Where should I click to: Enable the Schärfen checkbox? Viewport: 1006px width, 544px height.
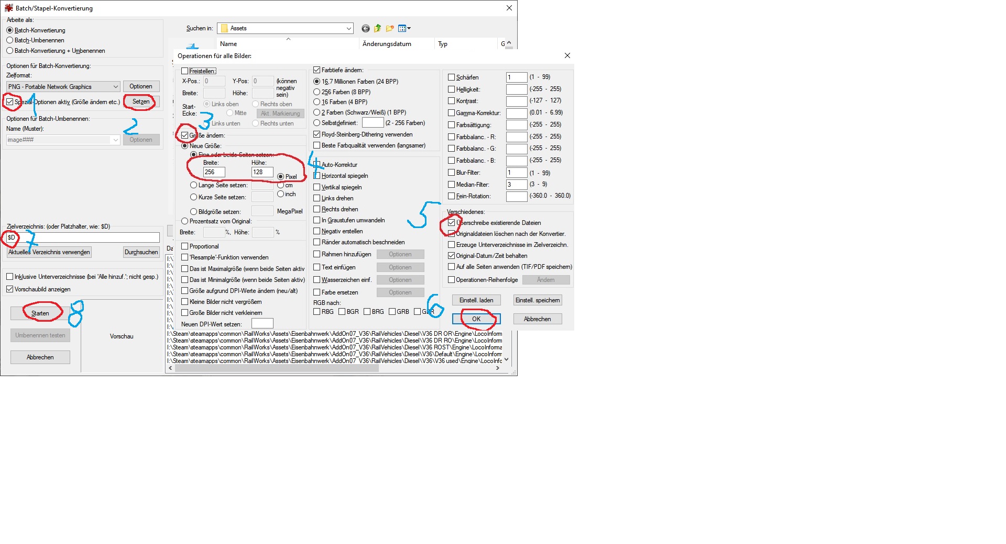pos(451,77)
